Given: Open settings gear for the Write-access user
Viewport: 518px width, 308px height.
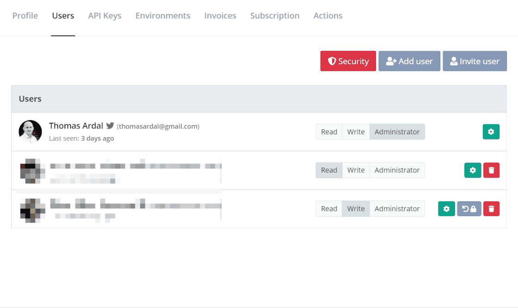Looking at the screenshot, I should coord(446,209).
